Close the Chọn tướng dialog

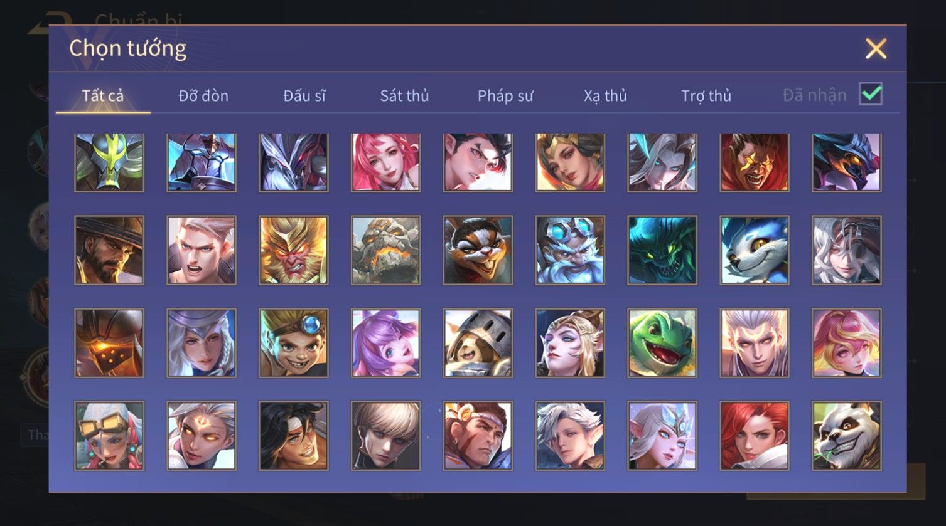876,48
